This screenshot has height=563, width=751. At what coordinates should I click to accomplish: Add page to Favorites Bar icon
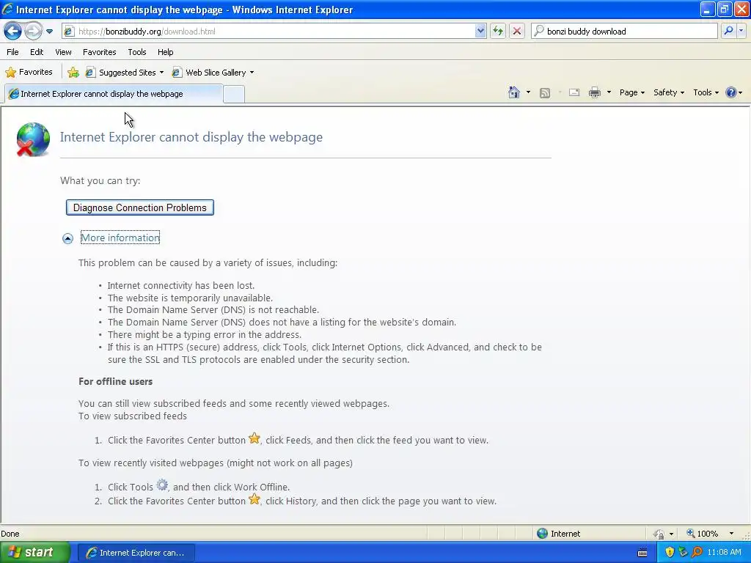[73, 73]
